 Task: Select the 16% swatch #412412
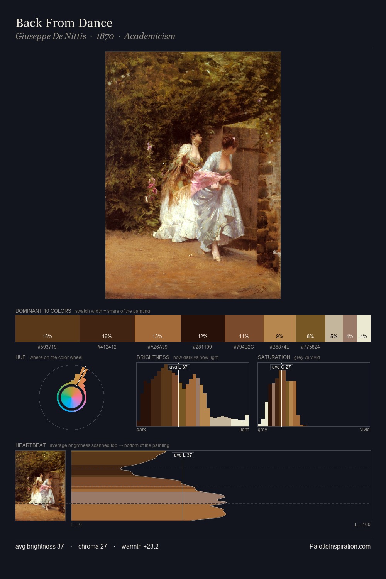(107, 328)
